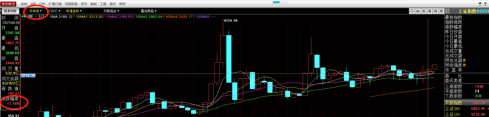
Task: Select the B股指数 row
Action: click(x=467, y=102)
